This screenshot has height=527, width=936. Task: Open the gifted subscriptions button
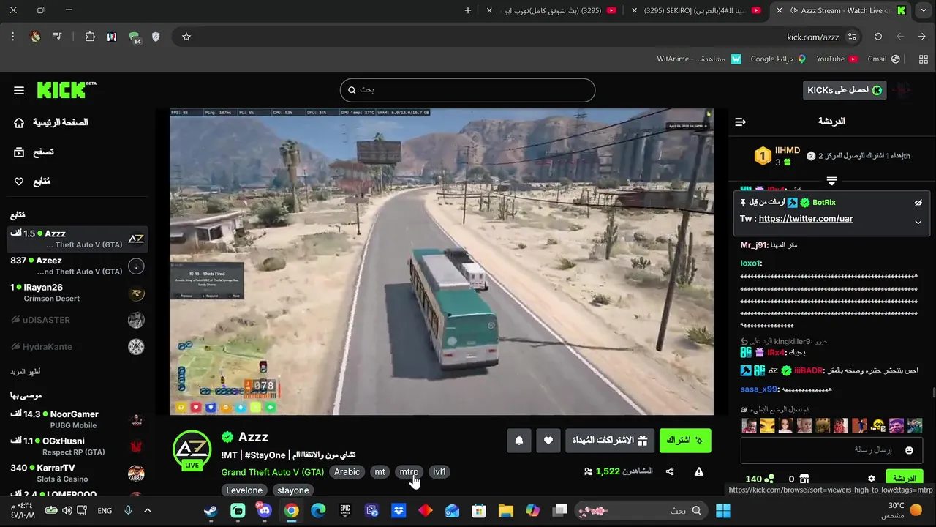coord(610,440)
